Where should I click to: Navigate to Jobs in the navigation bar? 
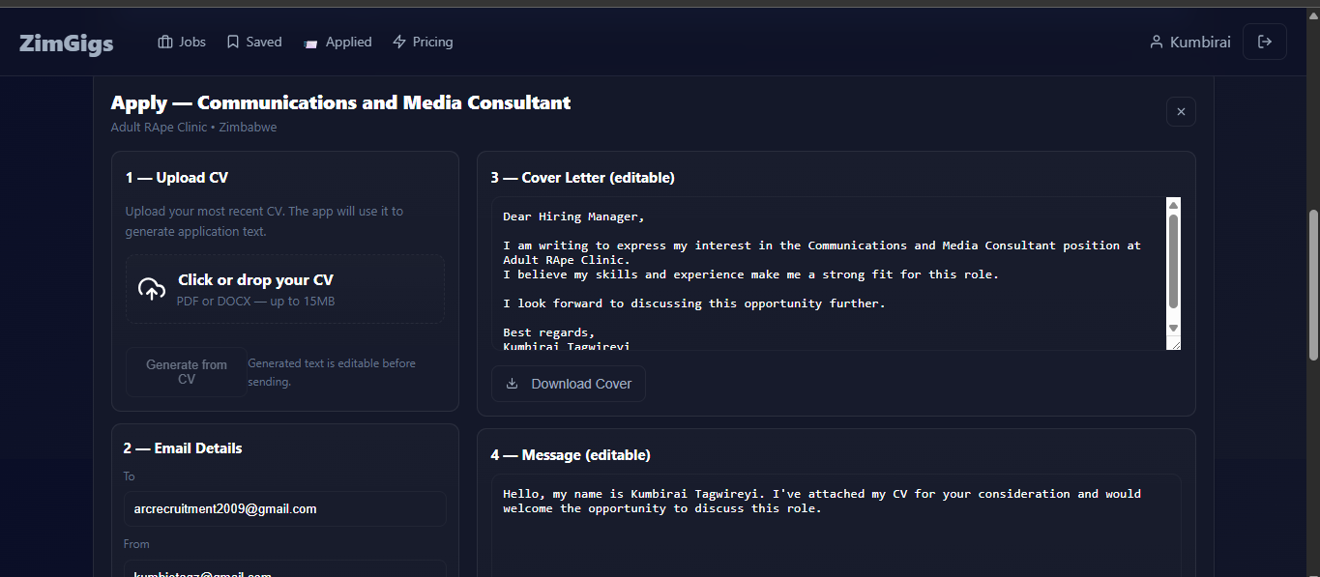191,41
